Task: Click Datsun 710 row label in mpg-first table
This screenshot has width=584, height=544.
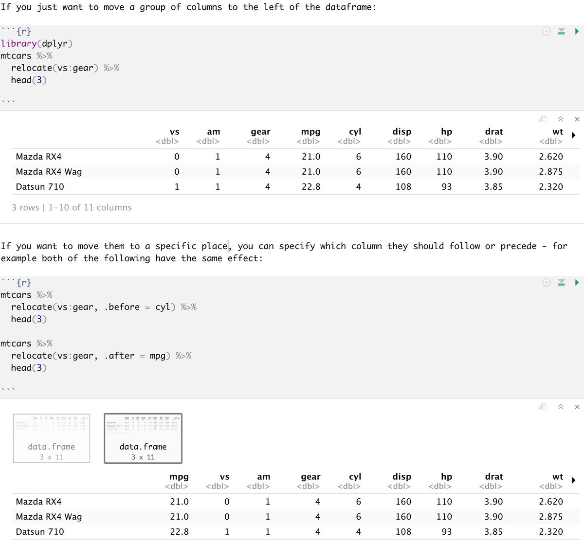Action: pos(40,532)
